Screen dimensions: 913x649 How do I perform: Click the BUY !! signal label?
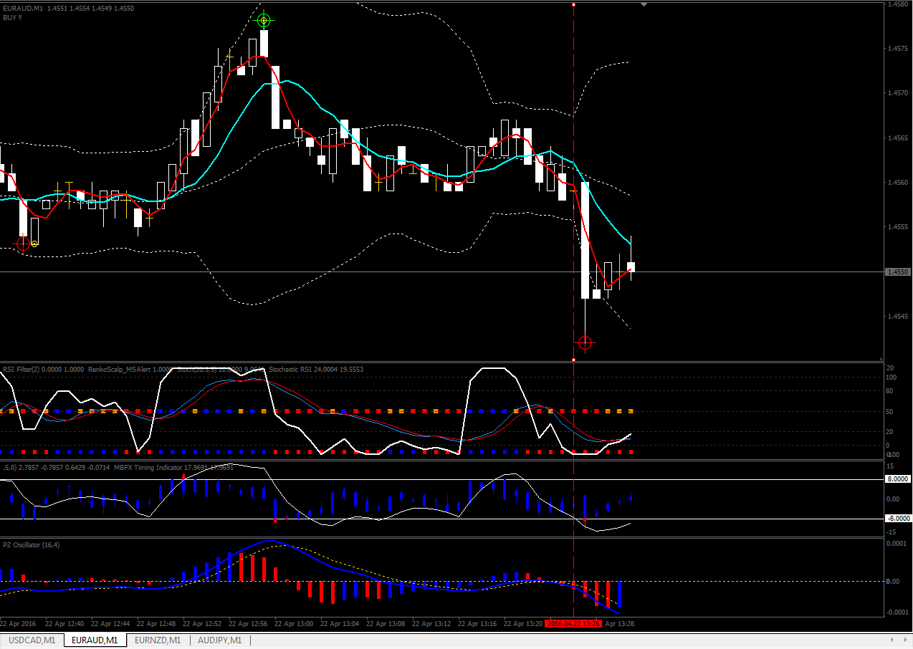[12, 16]
